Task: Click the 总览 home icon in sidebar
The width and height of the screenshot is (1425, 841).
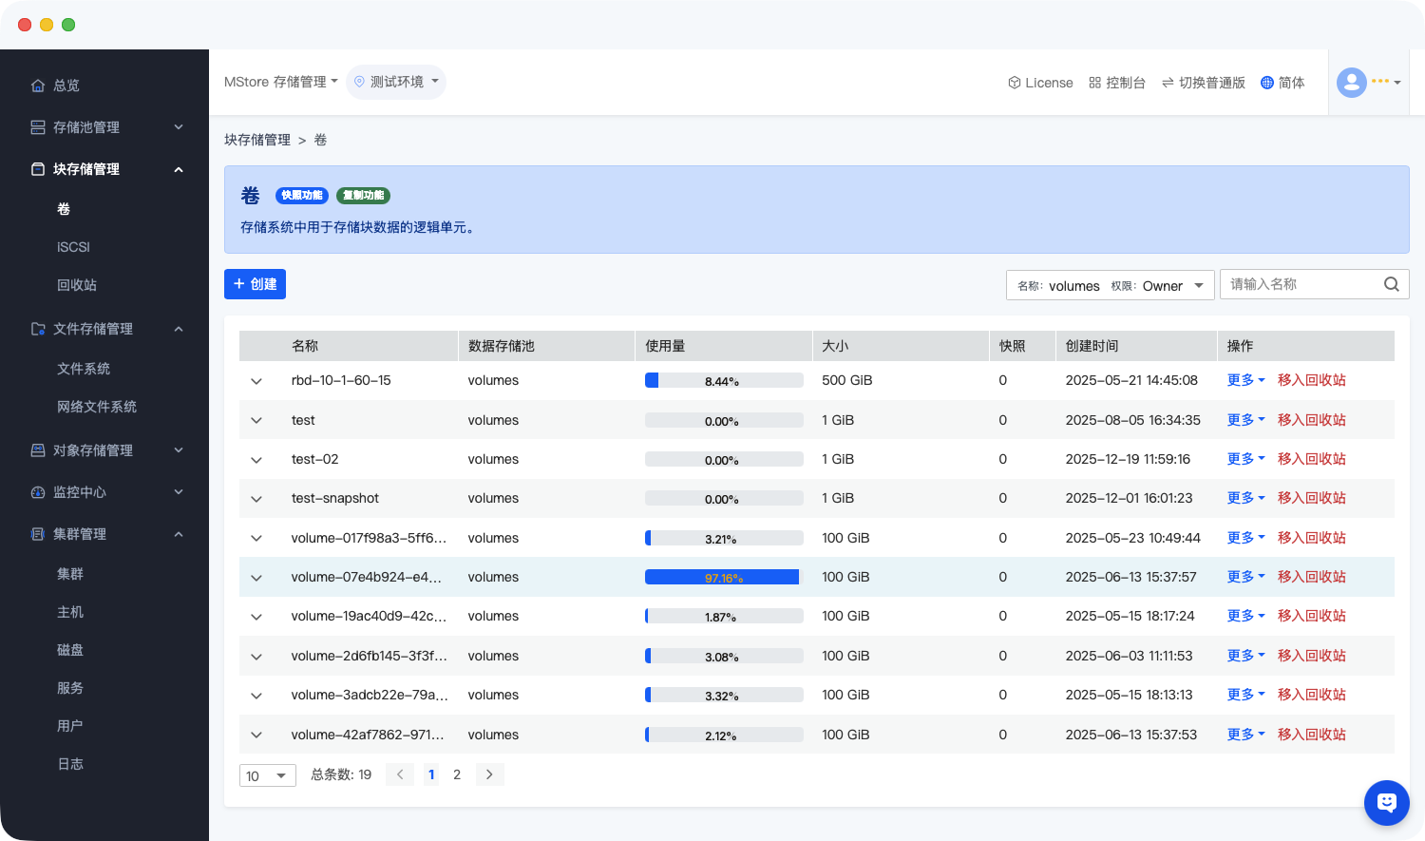Action: point(38,86)
